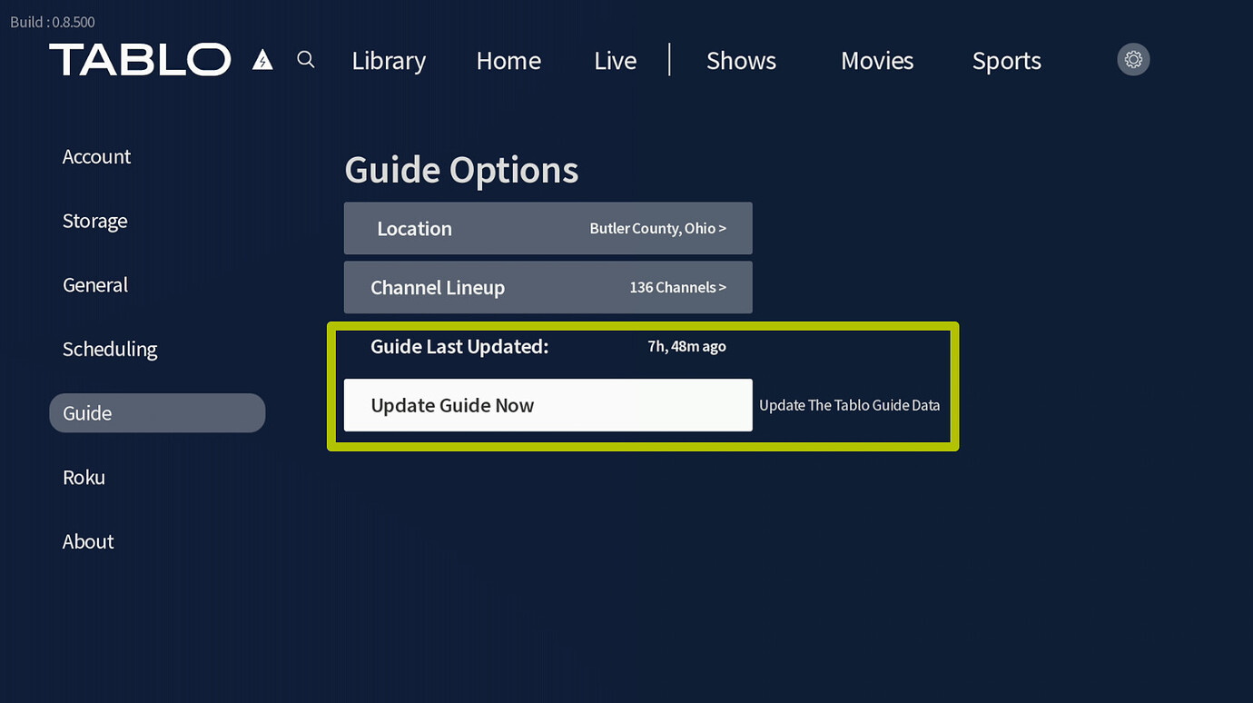Open settings via the gear icon
This screenshot has height=703, width=1253.
click(1132, 58)
